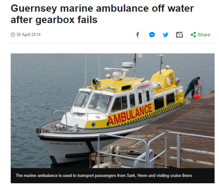This screenshot has height=188, width=219.
Task: Click the clock icon beside the date
Action: point(13,35)
